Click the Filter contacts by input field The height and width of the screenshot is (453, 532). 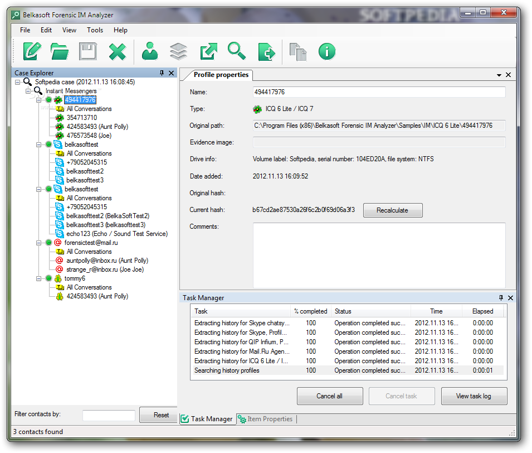coord(109,415)
